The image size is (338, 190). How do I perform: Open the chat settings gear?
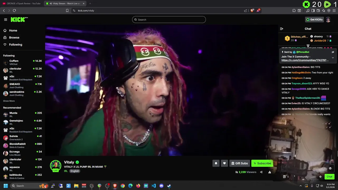(x=320, y=177)
